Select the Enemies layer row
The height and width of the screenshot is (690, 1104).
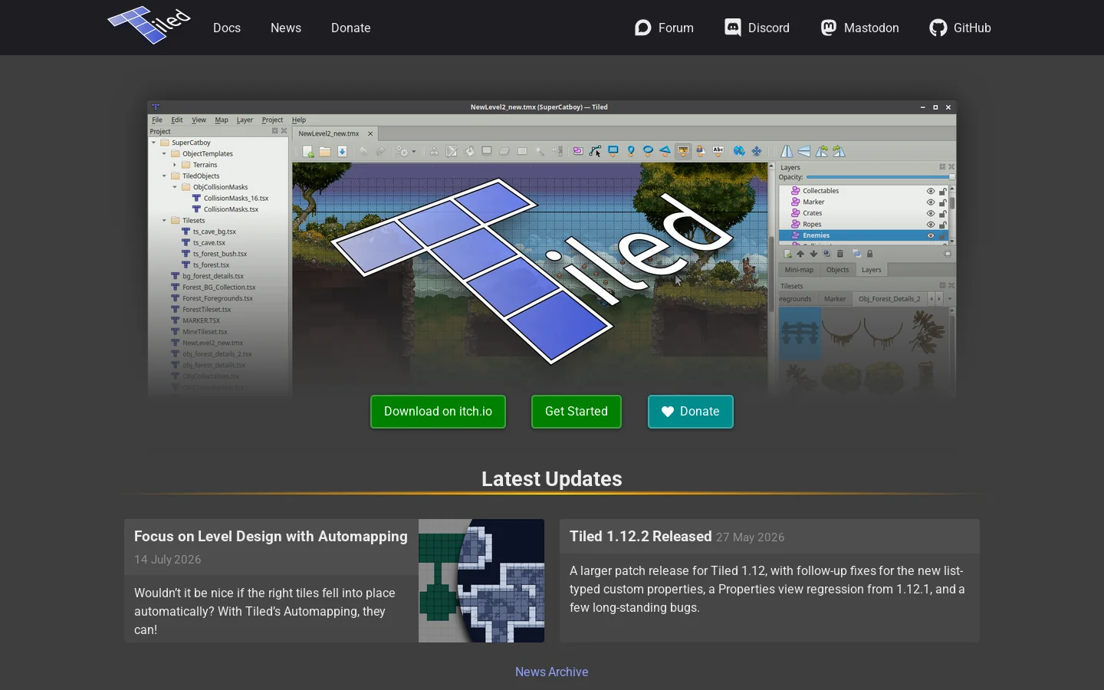pos(864,235)
